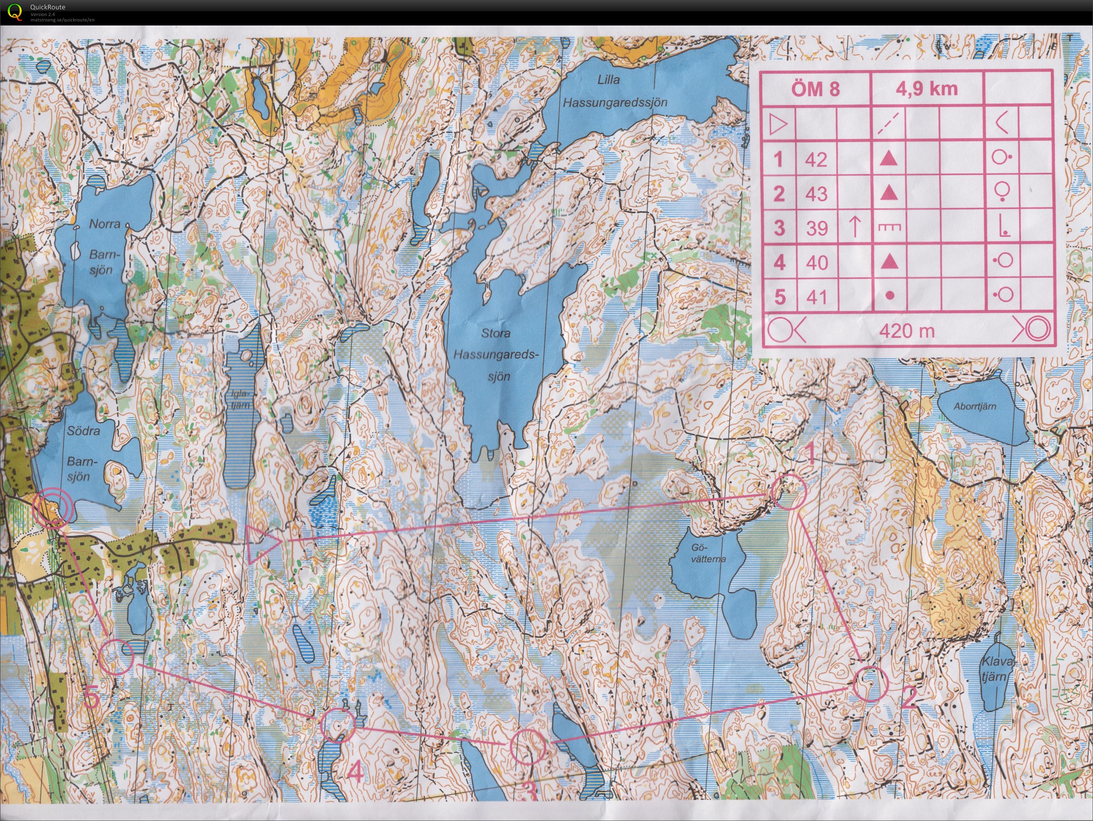1093x821 pixels.
Task: Click the 'Aborrtjärn' lake label
Action: (x=975, y=406)
